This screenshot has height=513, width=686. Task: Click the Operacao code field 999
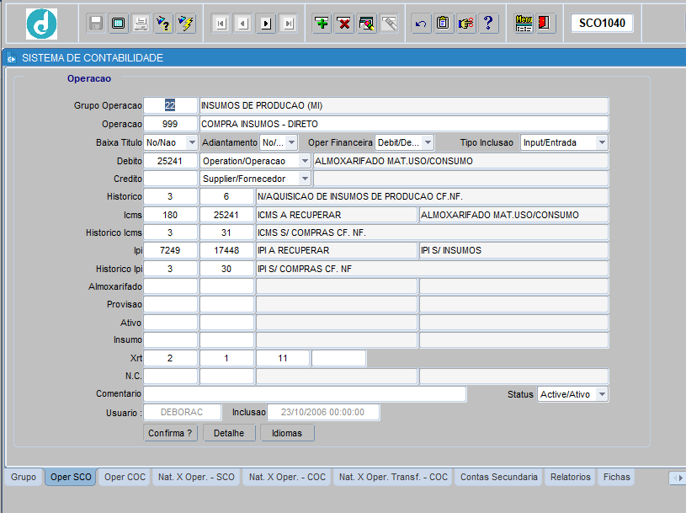(x=170, y=124)
